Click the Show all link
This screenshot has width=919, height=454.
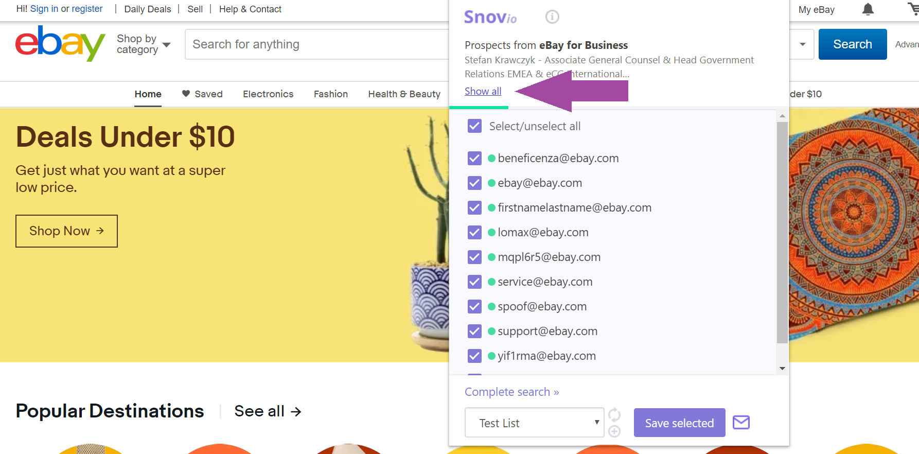pos(483,92)
